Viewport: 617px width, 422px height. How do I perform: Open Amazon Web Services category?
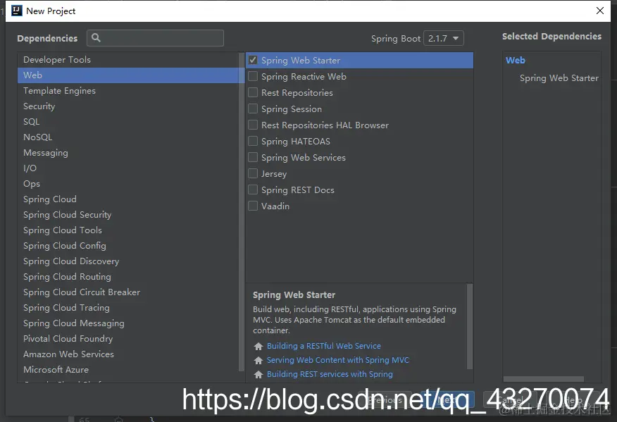pos(128,354)
